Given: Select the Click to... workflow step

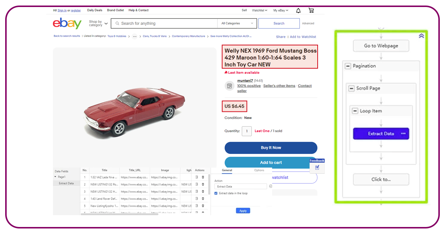Looking at the screenshot, I should coord(381,180).
